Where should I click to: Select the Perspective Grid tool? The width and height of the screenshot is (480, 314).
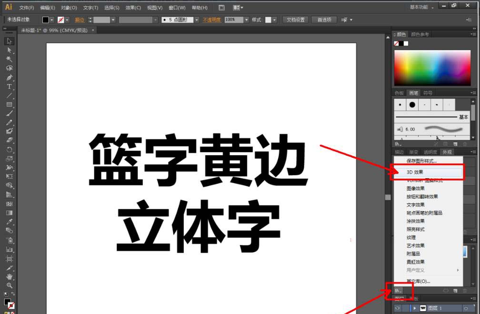pos(9,195)
